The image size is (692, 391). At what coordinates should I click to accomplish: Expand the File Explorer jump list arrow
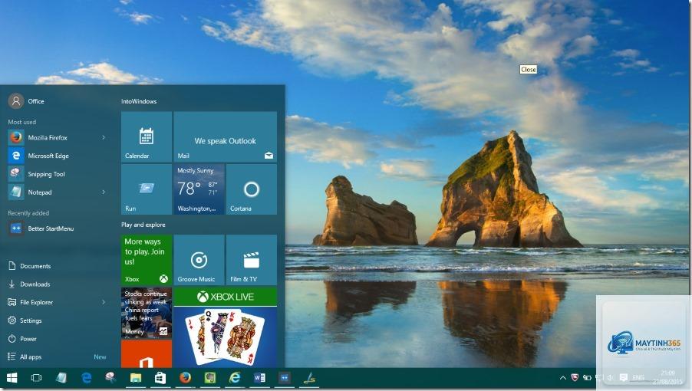pyautogui.click(x=104, y=302)
